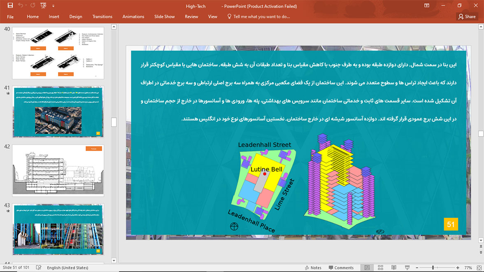Undo the last action

[21, 5]
